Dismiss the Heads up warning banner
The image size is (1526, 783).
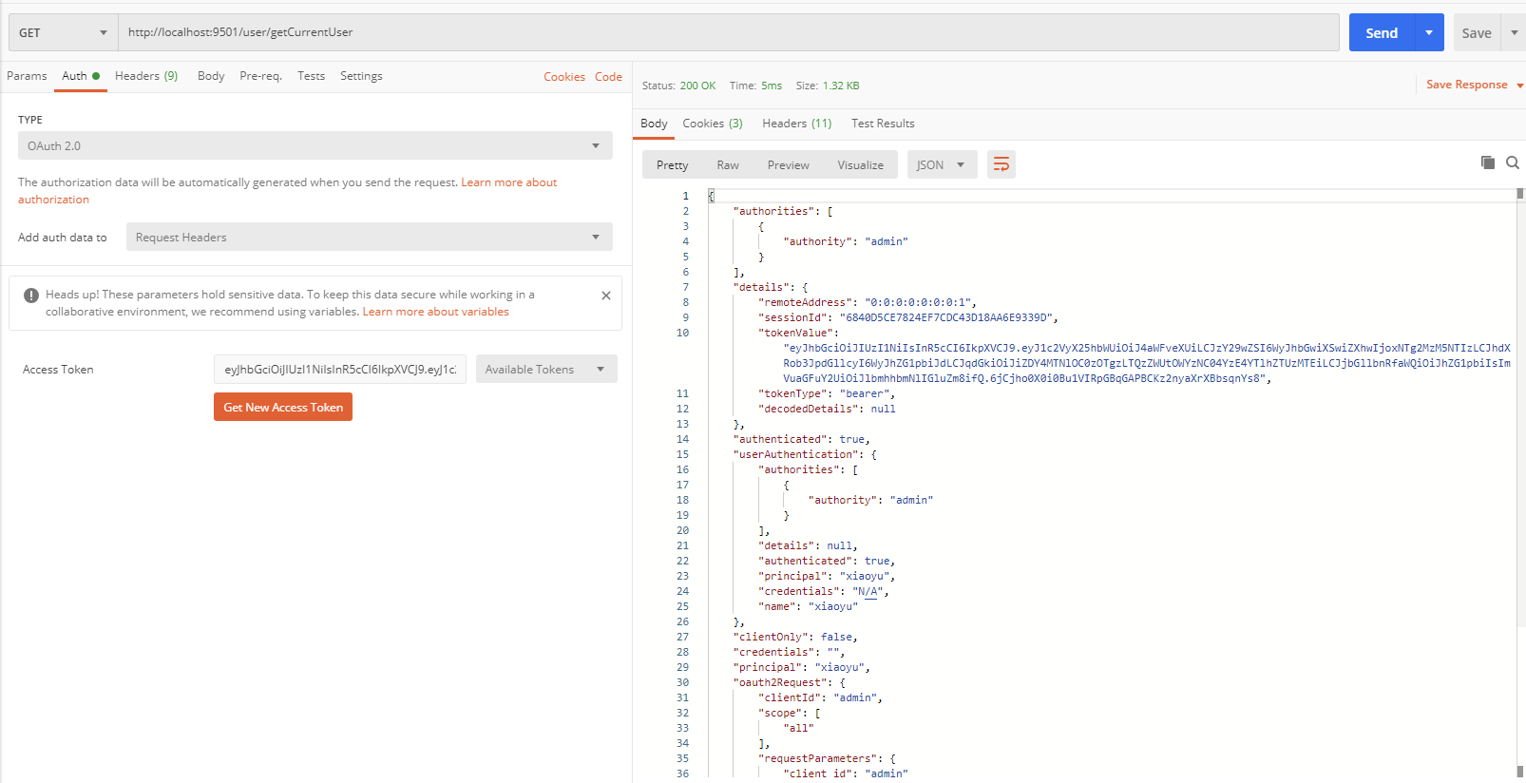(606, 296)
